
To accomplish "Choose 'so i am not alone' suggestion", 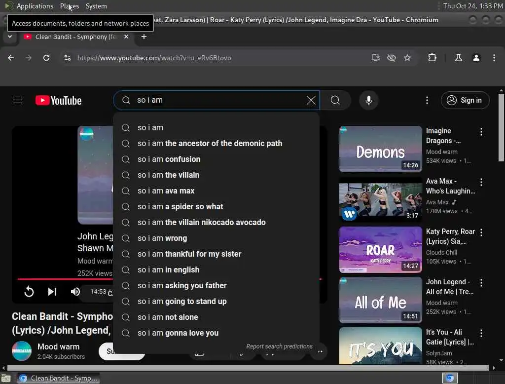I will (x=216, y=317).
